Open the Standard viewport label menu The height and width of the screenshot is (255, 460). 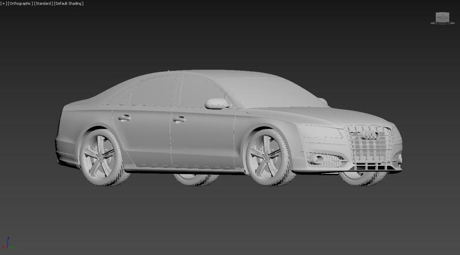[x=44, y=3]
